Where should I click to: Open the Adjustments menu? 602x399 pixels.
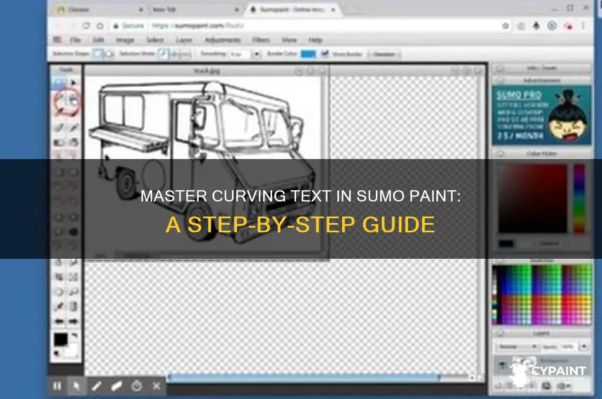click(223, 40)
